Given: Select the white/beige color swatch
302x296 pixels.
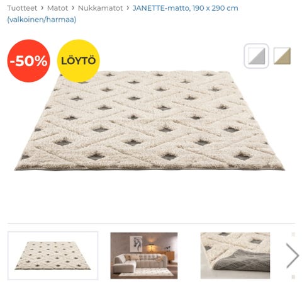Looking at the screenshot, I should tap(282, 56).
